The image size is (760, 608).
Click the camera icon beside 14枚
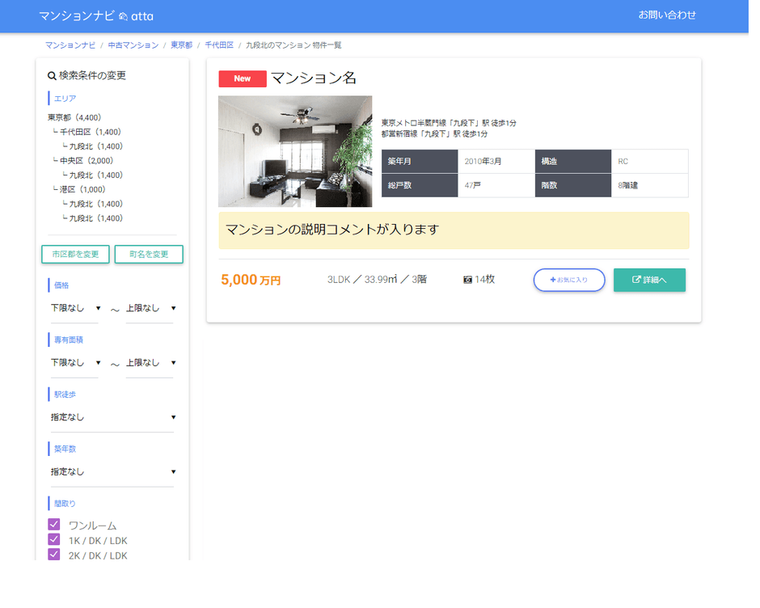[467, 280]
